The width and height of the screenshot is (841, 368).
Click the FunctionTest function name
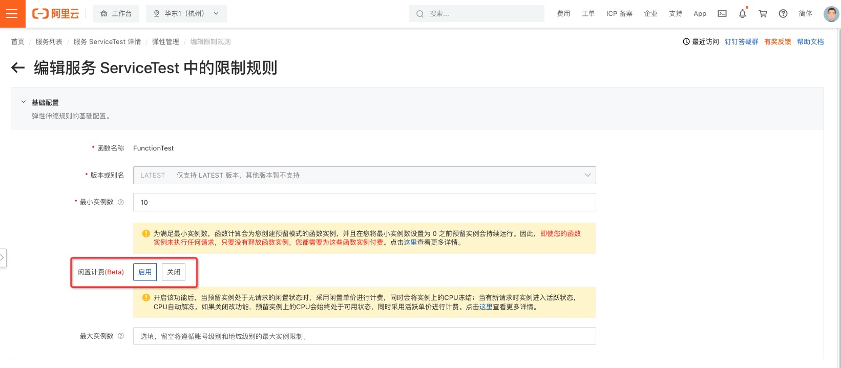tap(153, 148)
